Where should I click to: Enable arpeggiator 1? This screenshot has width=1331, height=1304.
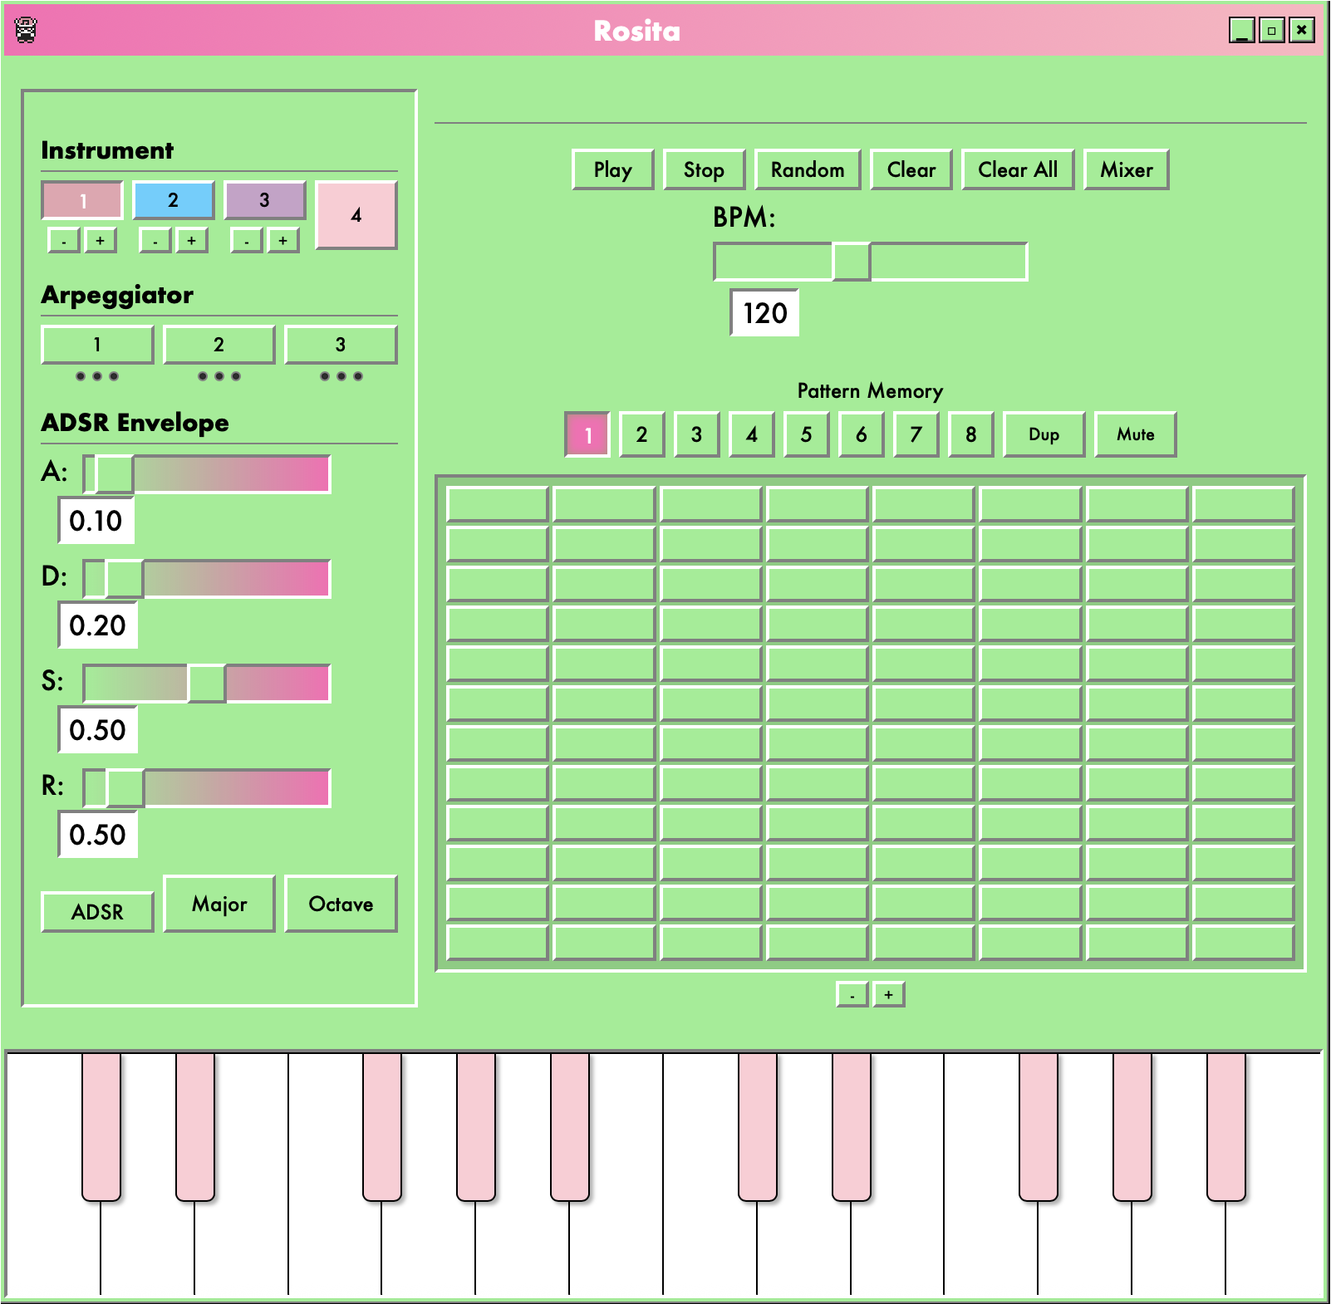coord(97,345)
